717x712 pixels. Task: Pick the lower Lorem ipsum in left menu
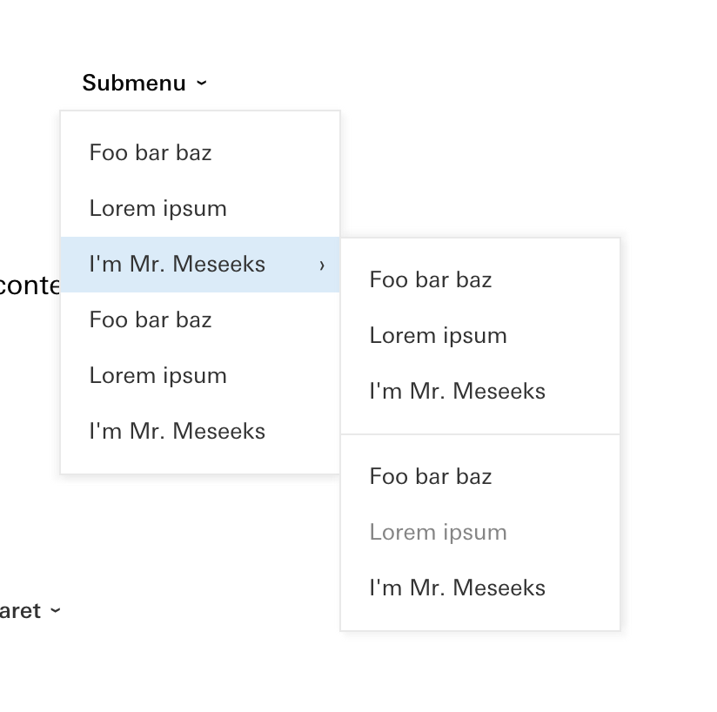click(x=157, y=375)
